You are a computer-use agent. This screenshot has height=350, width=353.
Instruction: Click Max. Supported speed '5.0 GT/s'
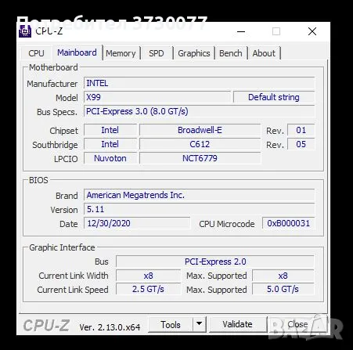[283, 290]
